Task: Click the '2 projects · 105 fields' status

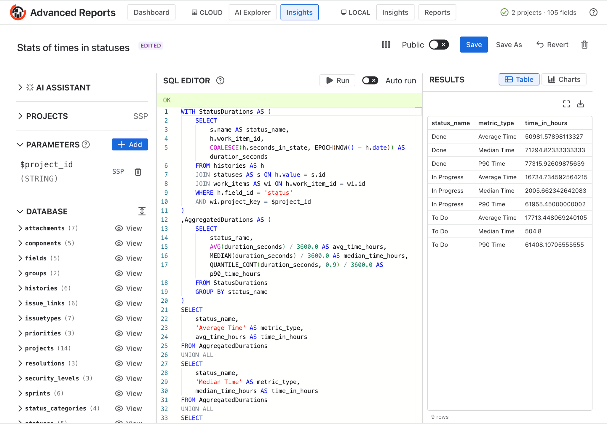Action: point(544,12)
